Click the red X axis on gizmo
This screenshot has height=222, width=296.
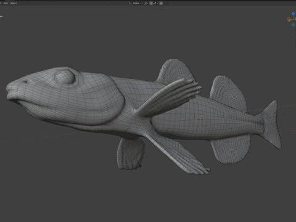[289, 18]
